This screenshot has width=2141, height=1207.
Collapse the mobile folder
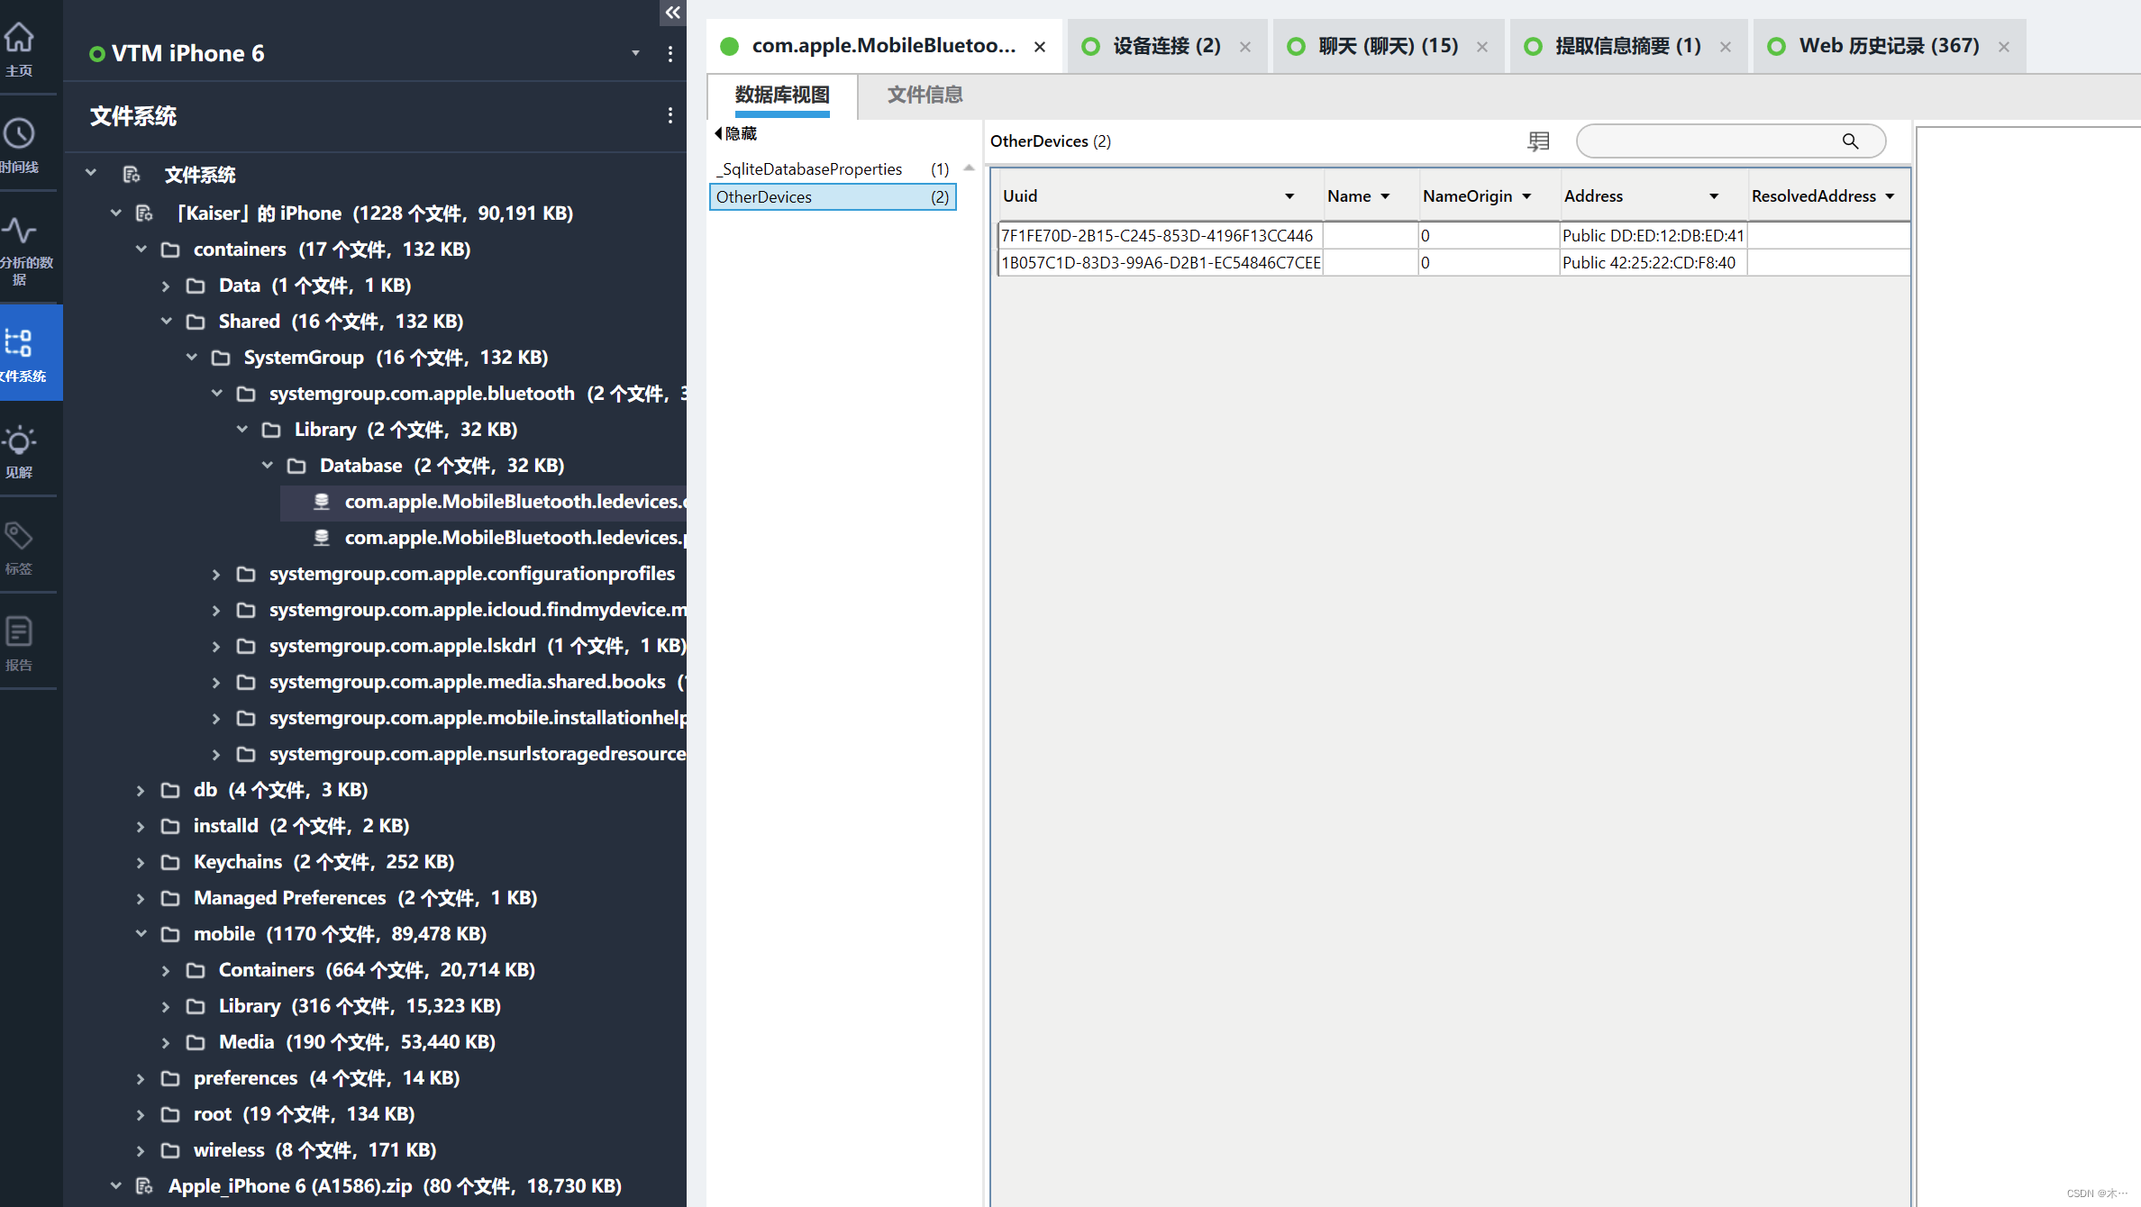[141, 934]
